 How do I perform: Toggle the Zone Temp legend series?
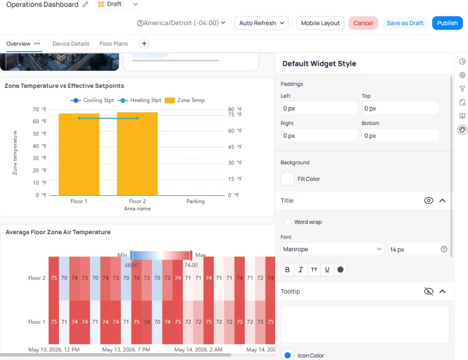coord(185,100)
